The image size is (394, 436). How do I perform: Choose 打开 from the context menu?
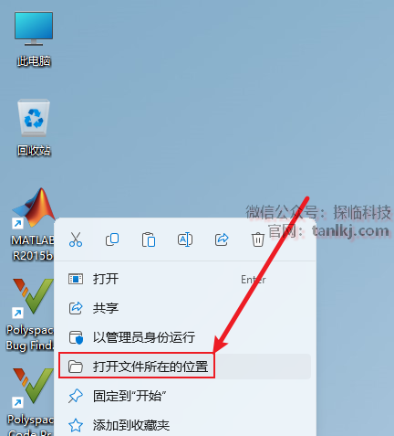185,279
